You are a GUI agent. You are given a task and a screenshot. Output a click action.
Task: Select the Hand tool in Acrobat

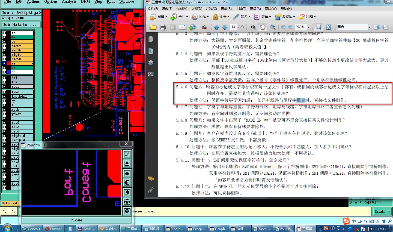coord(262,27)
